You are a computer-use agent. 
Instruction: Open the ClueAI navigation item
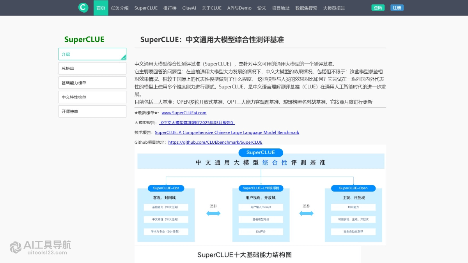[189, 8]
